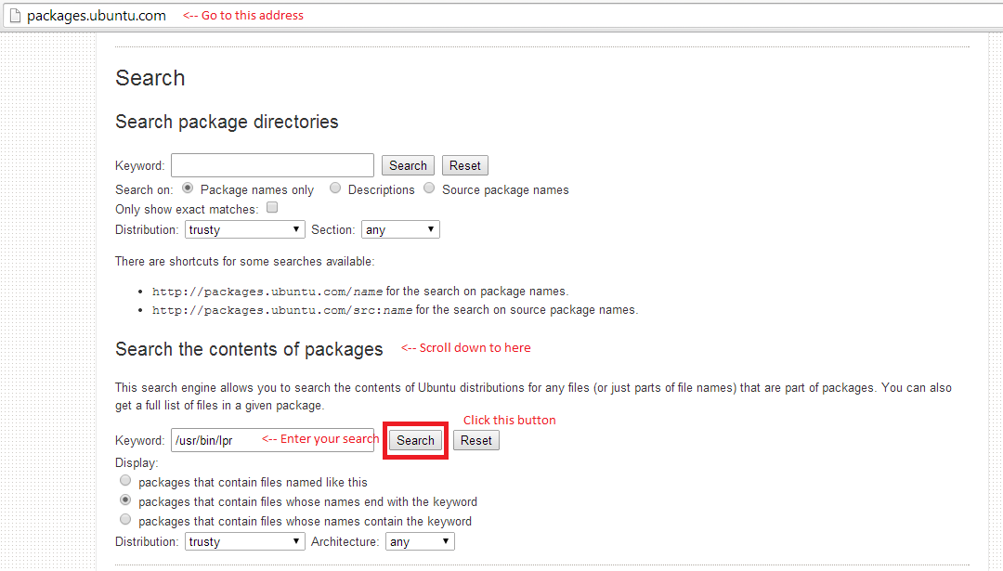
Task: Select Package names only radio button
Action: pos(188,188)
